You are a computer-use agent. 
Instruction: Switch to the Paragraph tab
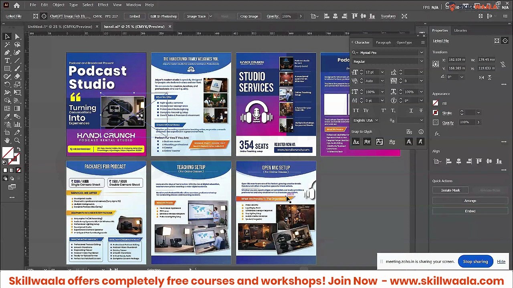click(x=383, y=42)
